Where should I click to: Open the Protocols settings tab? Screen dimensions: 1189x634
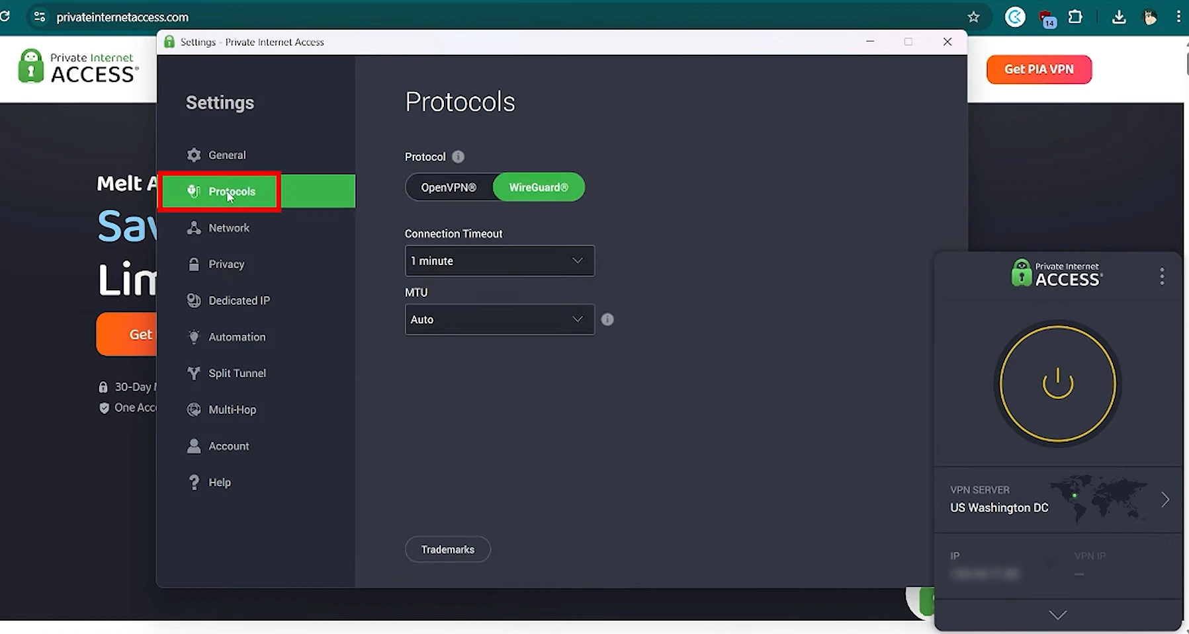(256, 191)
